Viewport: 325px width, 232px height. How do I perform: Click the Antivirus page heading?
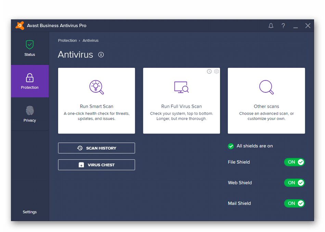tap(76, 55)
